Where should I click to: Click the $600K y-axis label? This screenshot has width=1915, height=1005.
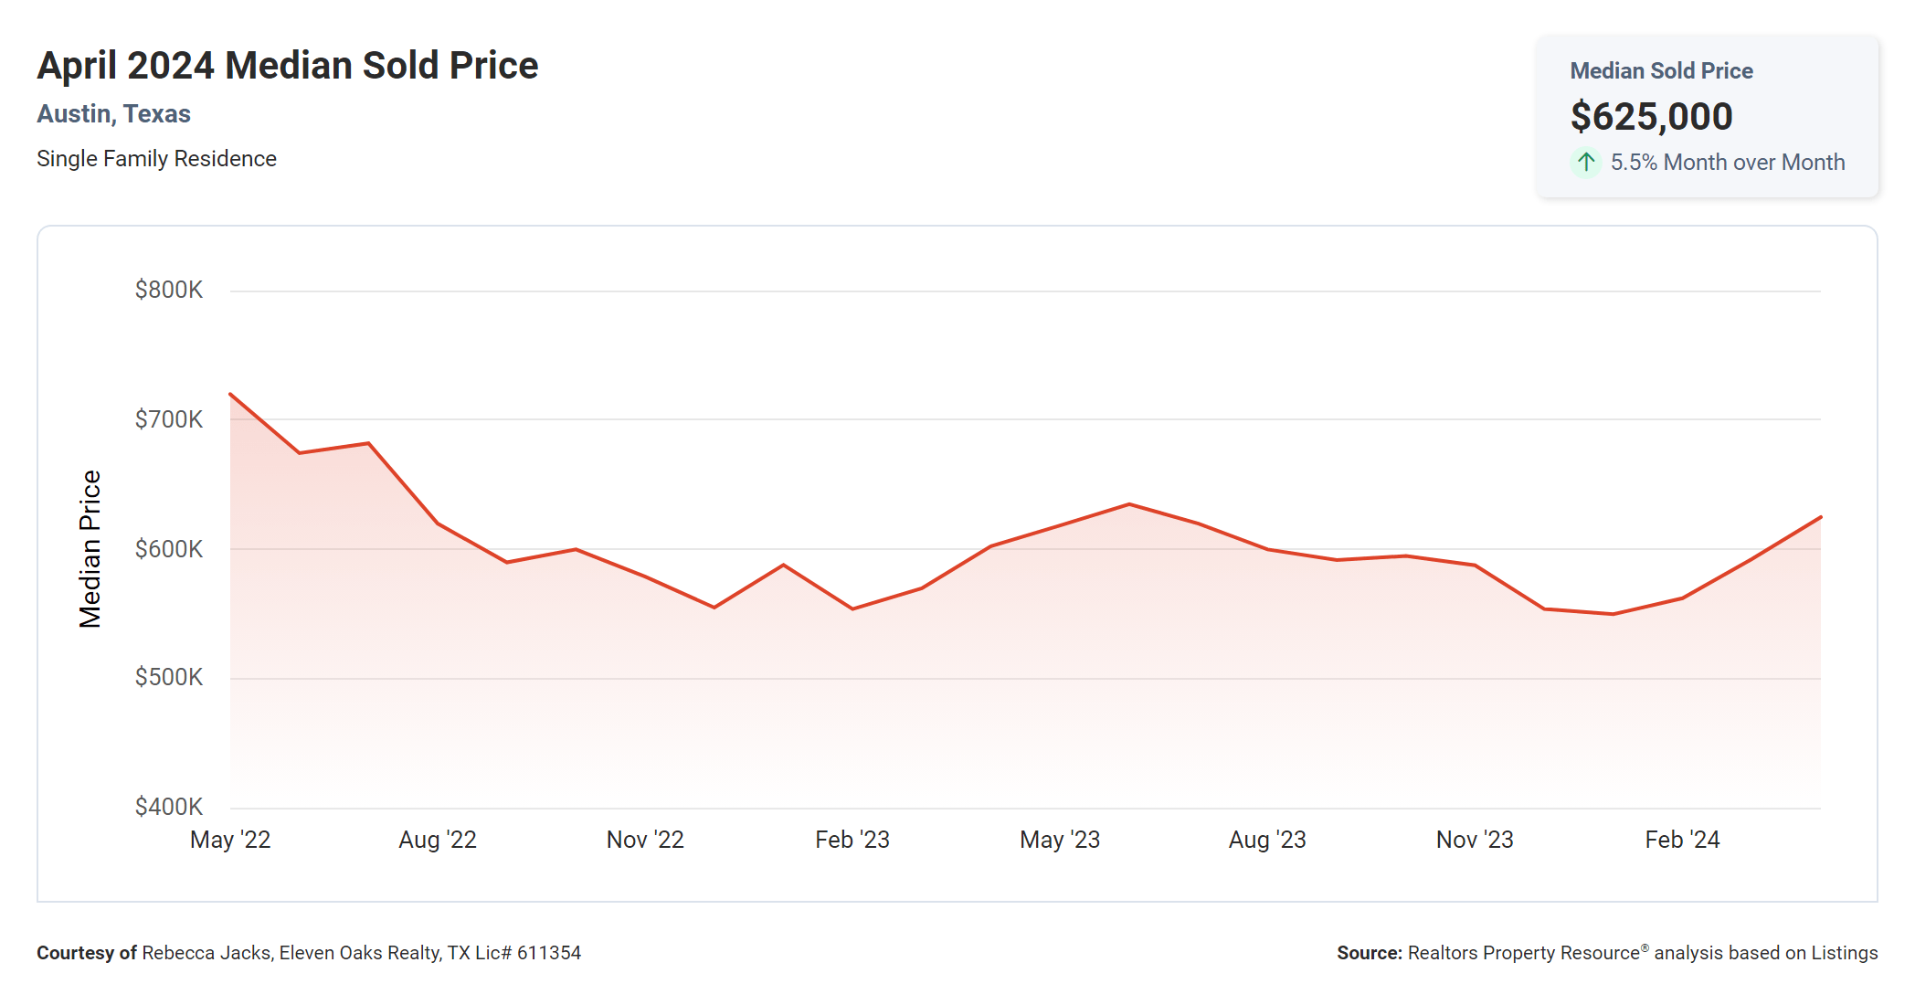[x=169, y=549]
